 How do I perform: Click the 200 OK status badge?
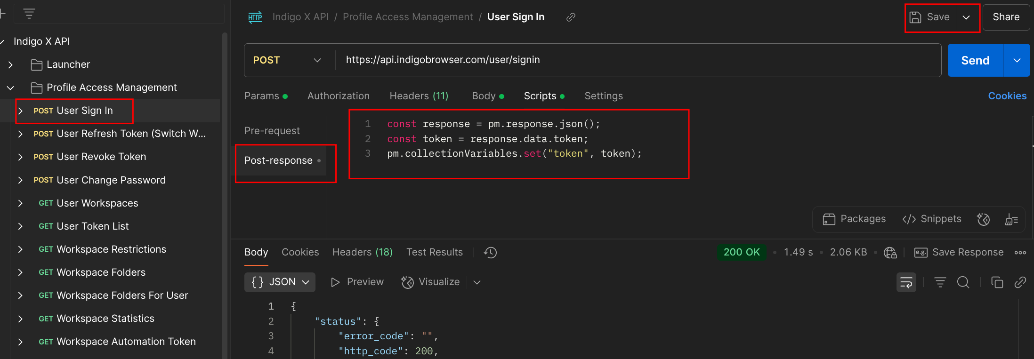[742, 252]
